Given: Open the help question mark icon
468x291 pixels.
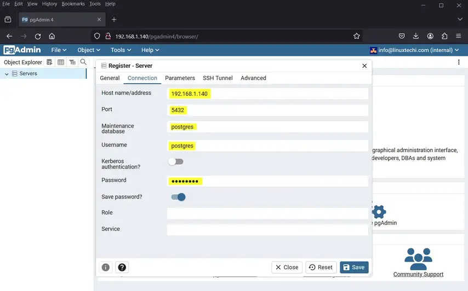Looking at the screenshot, I should click(x=122, y=267).
